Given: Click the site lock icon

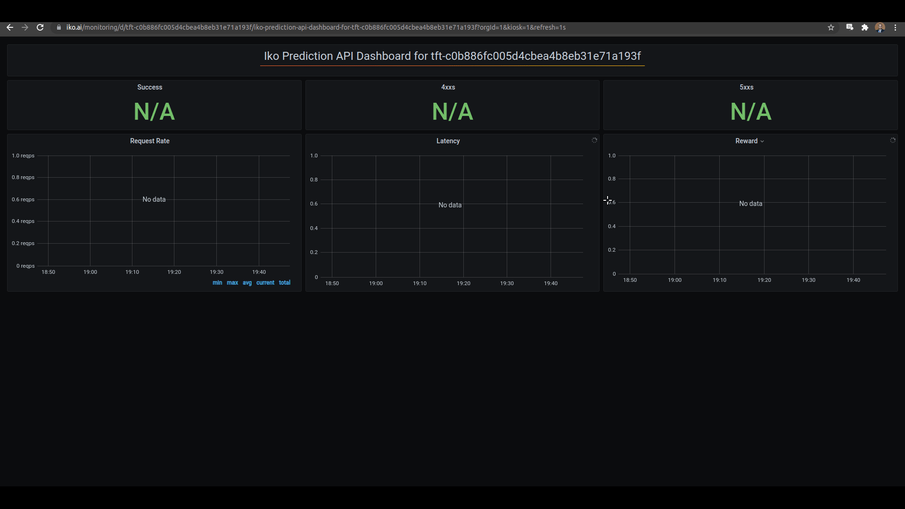Looking at the screenshot, I should 59,27.
